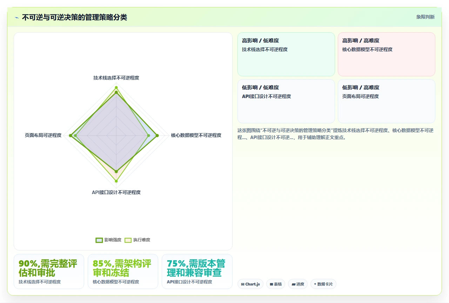449x303 pixels.
Task: Click 核心数据模型不可逆程度 caption under the 85% card
Action: 116,282
